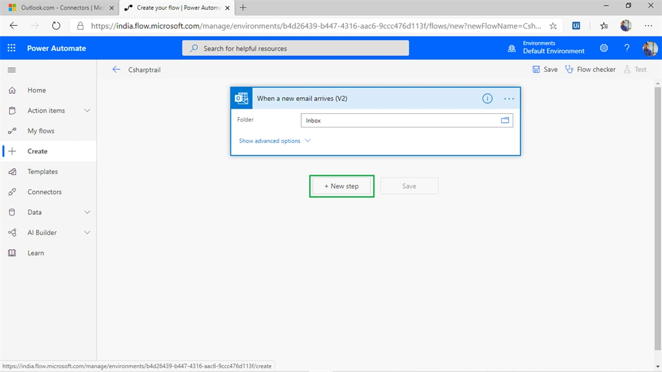Click Show advanced options link

[x=270, y=141]
